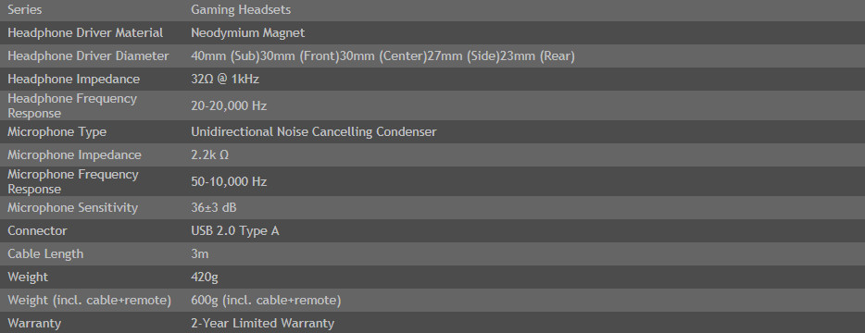Select the 36±3 dB sensitivity value
Screen dimensions: 865x333
tap(214, 208)
